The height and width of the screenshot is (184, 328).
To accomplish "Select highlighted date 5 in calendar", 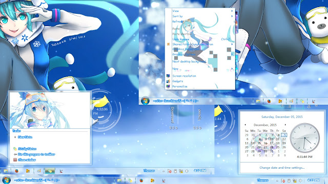I will (284, 135).
